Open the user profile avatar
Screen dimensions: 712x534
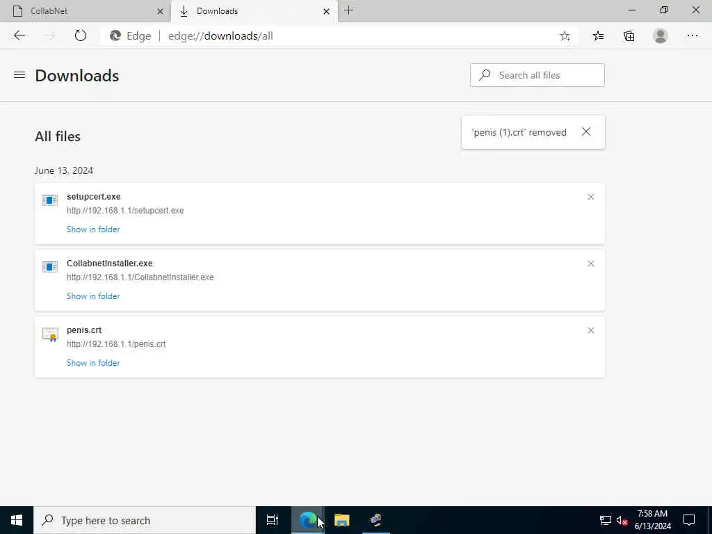(x=661, y=36)
